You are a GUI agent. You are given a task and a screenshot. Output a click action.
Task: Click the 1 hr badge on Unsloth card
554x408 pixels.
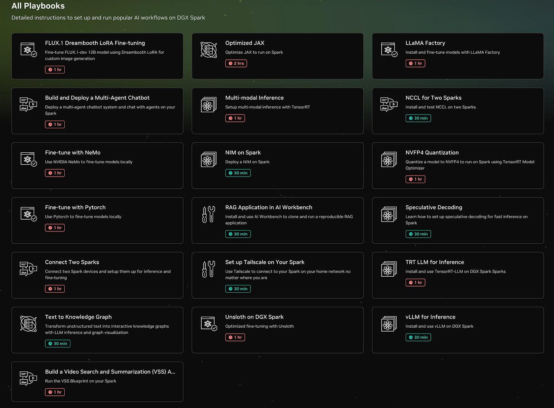[235, 338]
